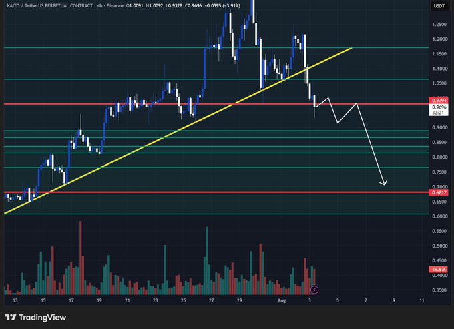
Task: Click the TradingView logo
Action: pyautogui.click(x=35, y=318)
